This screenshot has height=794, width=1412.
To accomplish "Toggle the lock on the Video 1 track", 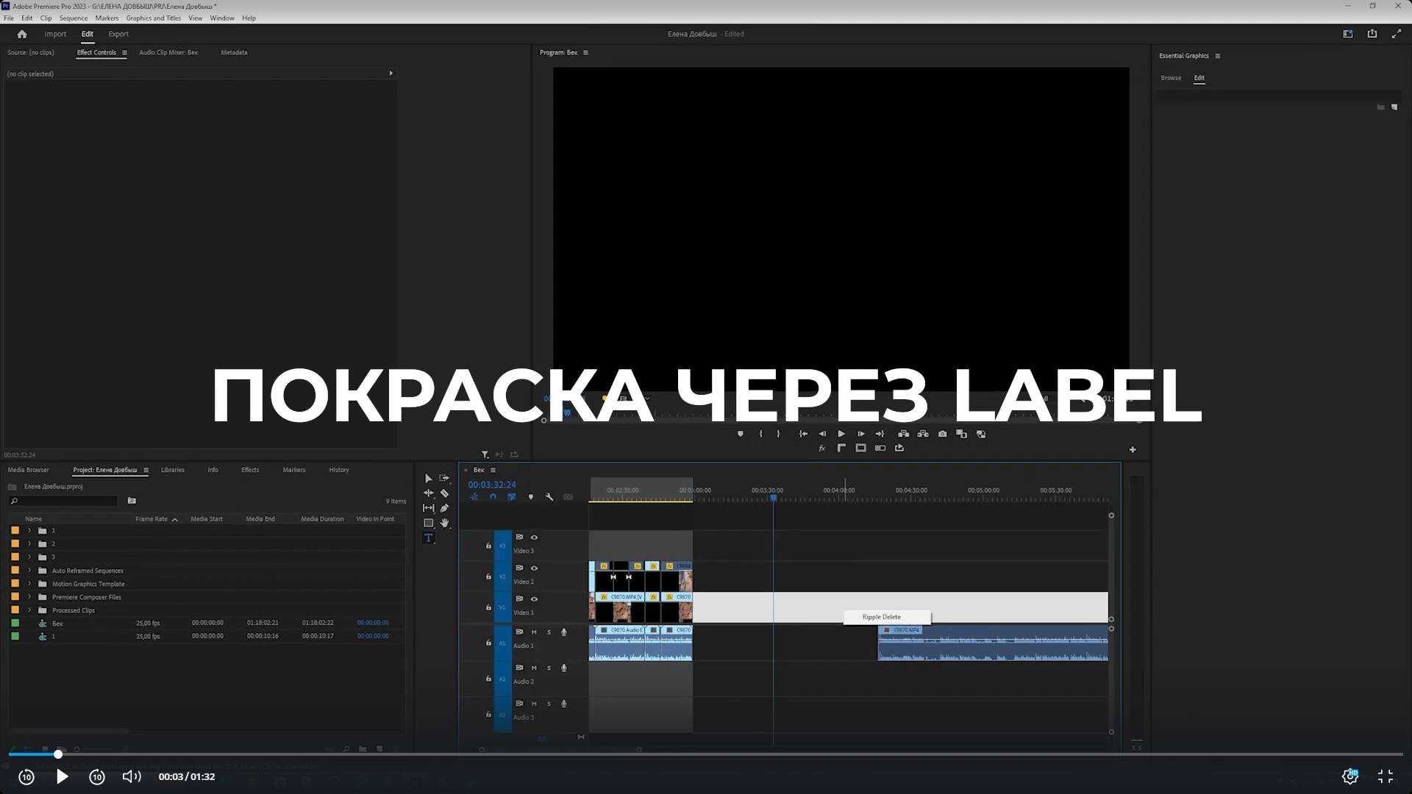I will pyautogui.click(x=488, y=607).
